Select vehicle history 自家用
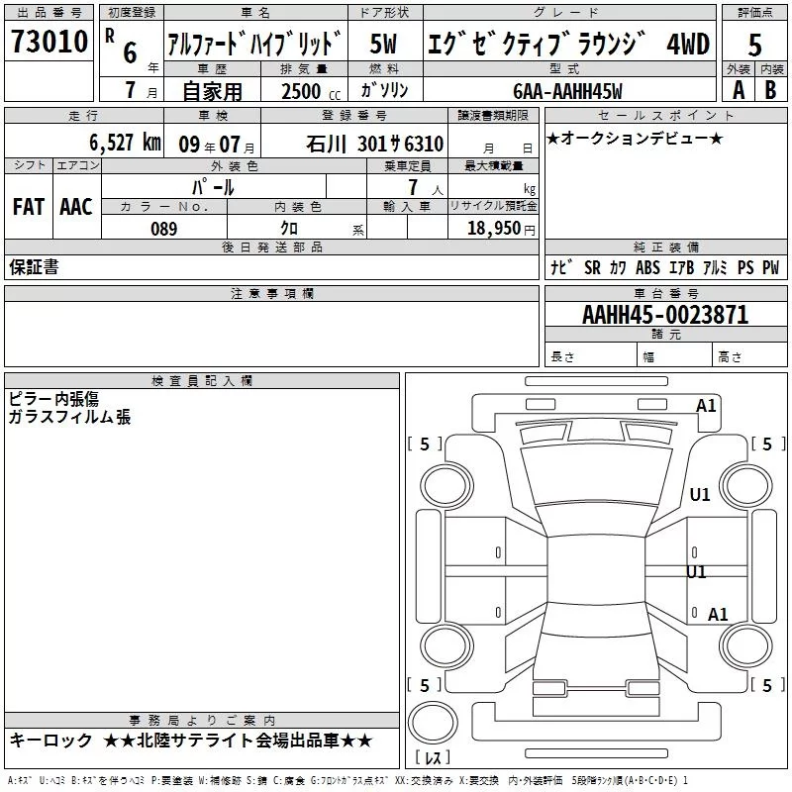792x792 pixels. pyautogui.click(x=212, y=91)
